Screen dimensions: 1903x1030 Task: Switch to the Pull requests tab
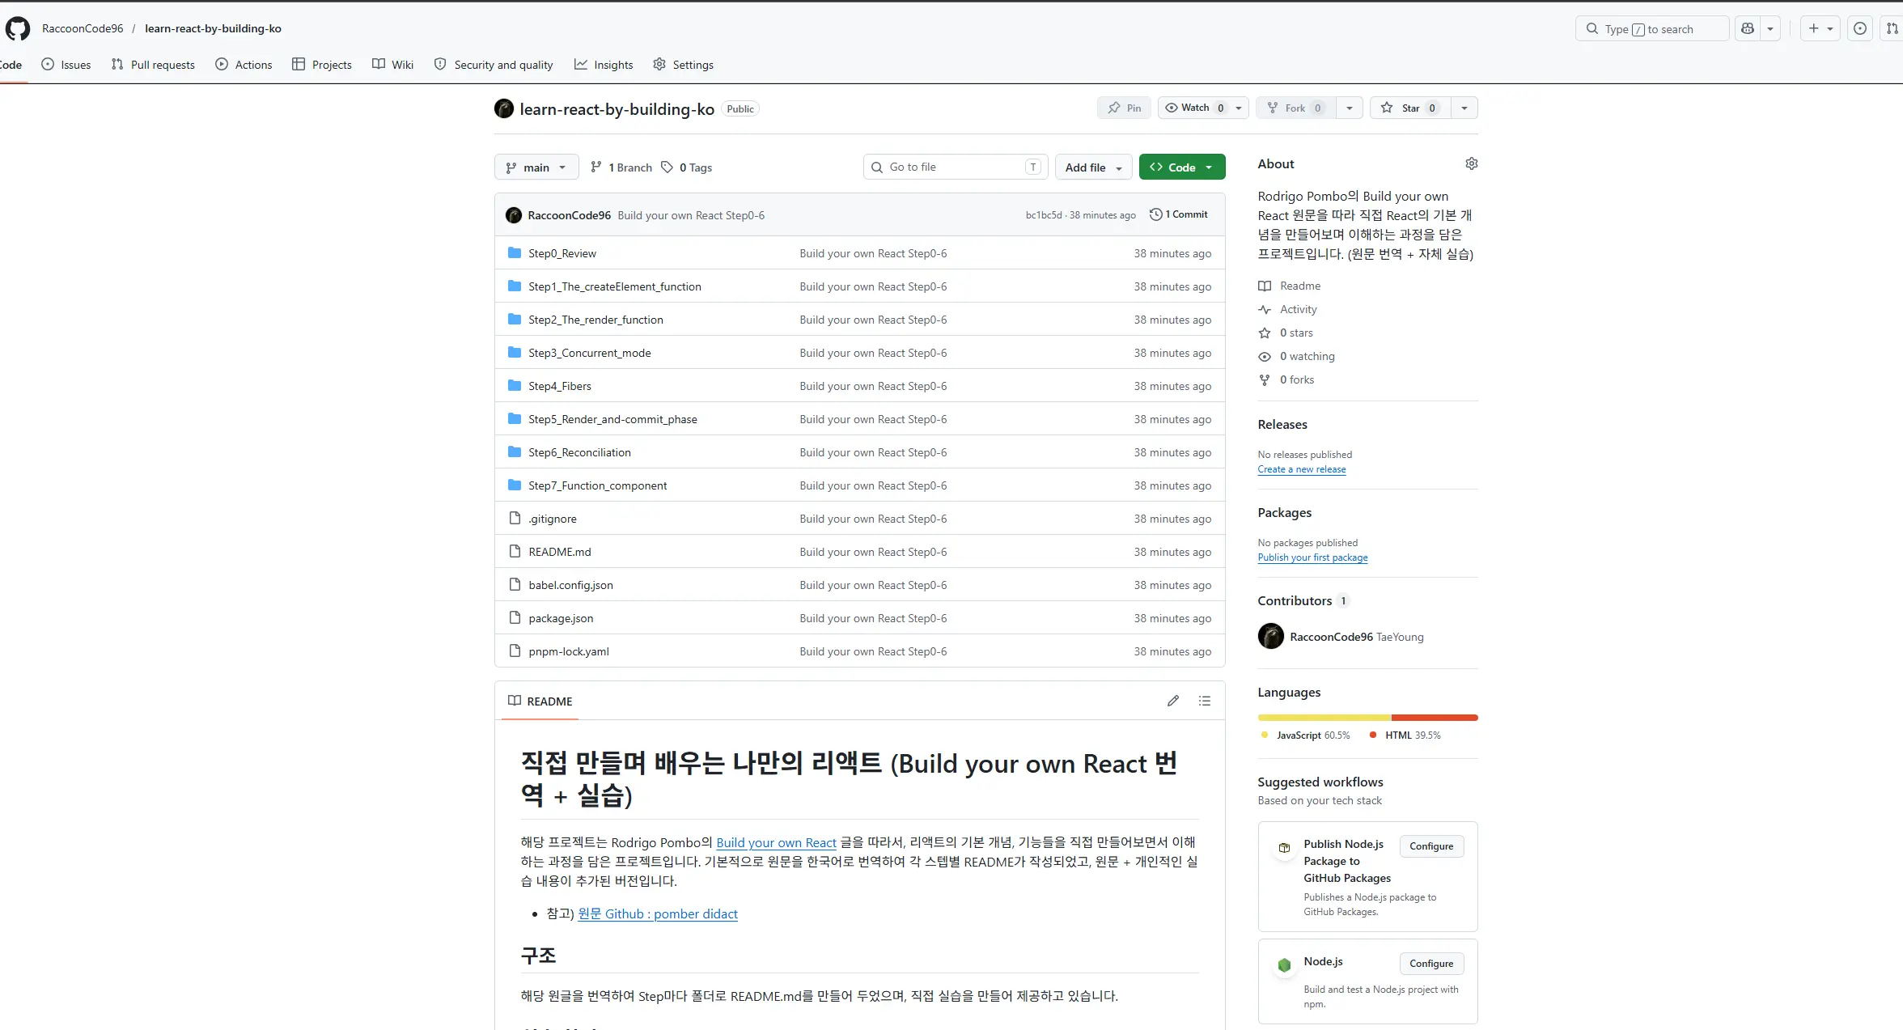153,65
